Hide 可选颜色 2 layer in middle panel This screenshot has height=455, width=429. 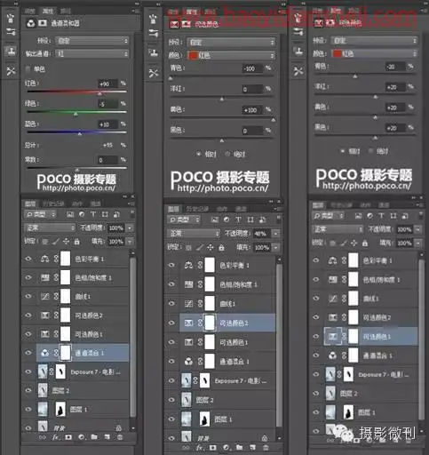click(x=171, y=323)
